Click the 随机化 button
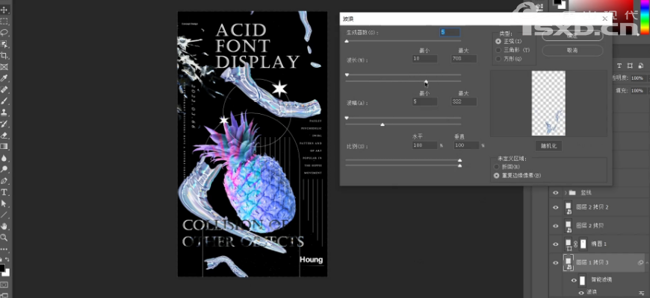 tap(548, 146)
